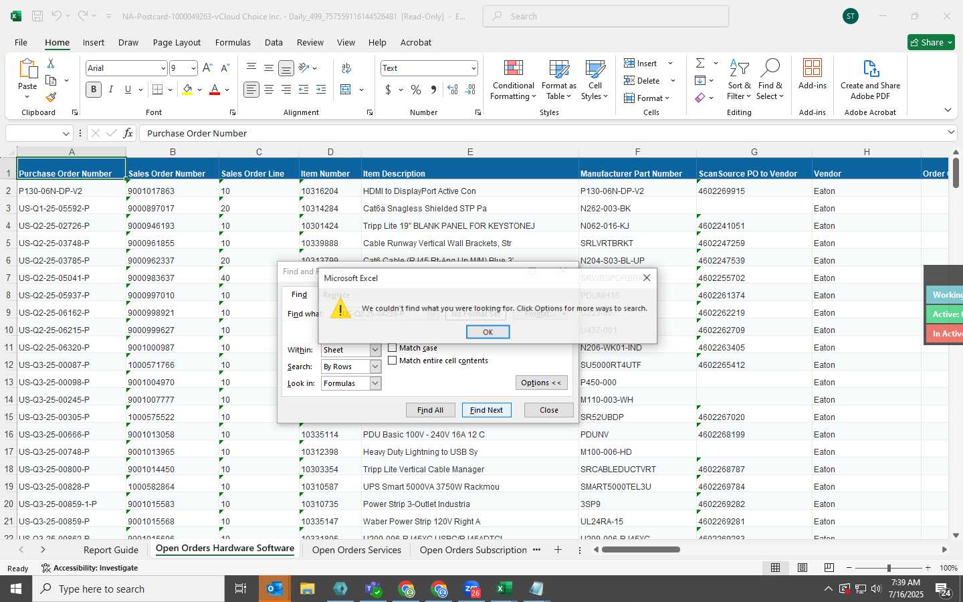
Task: Click Close in Find and Replace dialog
Action: (x=549, y=410)
